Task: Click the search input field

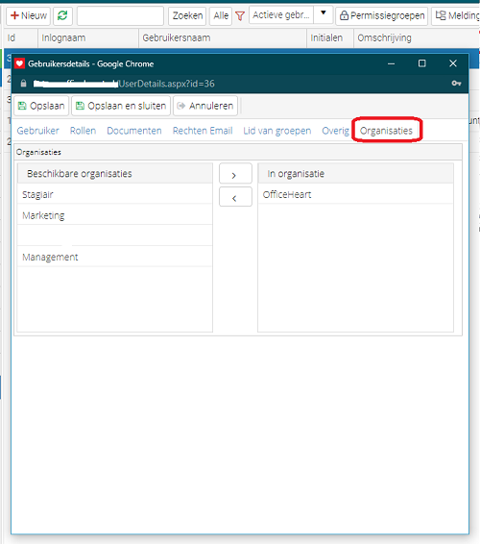Action: click(120, 15)
